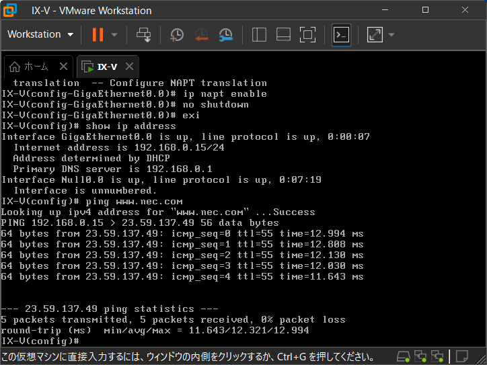Enter full screen mode
This screenshot has width=487, height=365.
pos(307,34)
